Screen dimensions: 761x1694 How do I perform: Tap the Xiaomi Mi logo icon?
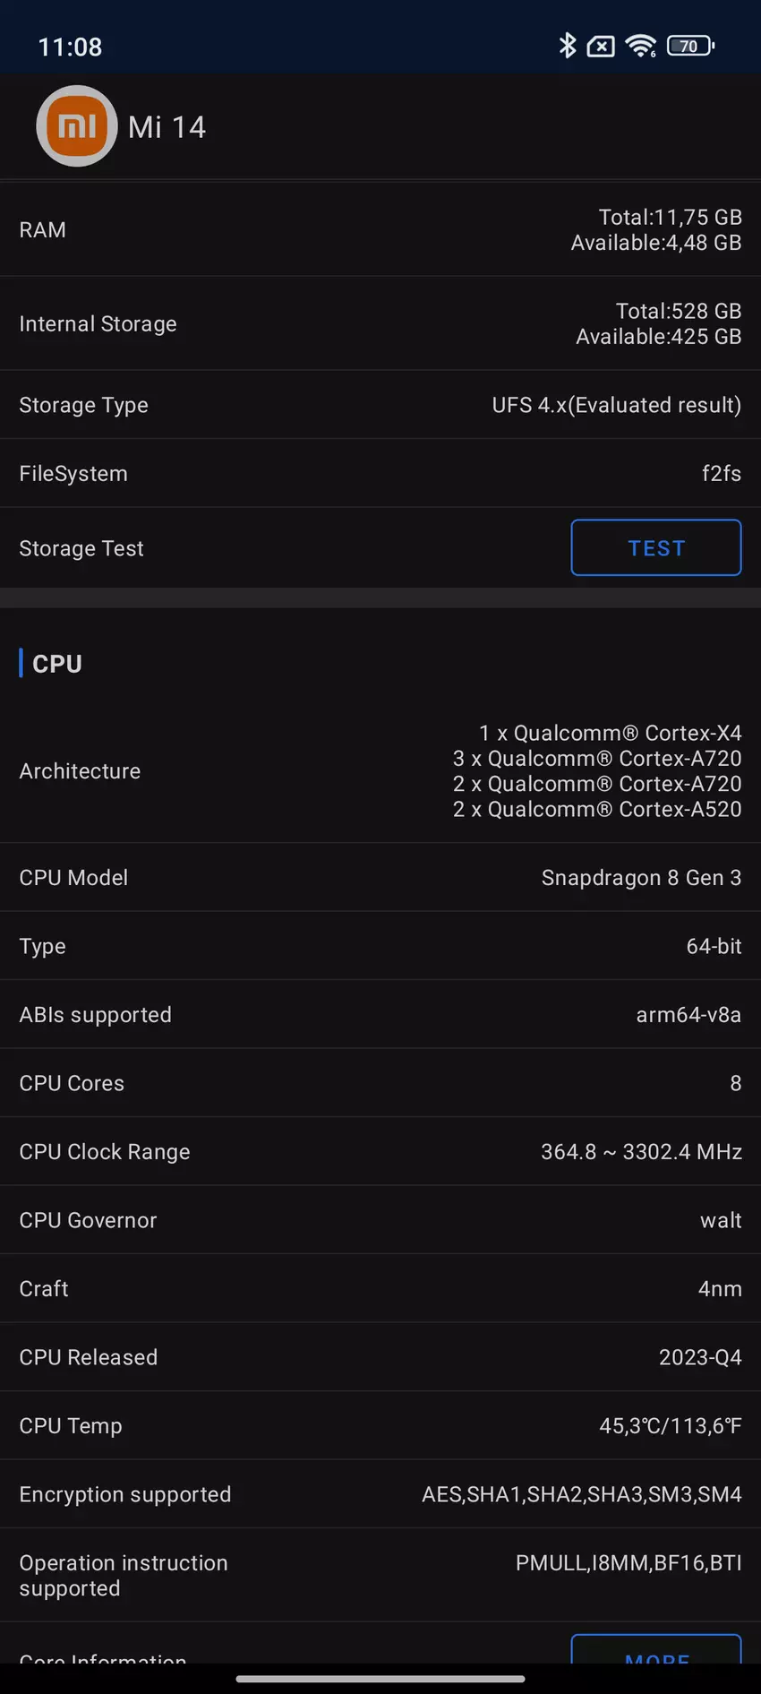coord(77,126)
